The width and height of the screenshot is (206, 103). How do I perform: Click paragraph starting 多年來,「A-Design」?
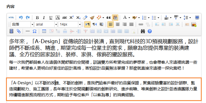coord(103,48)
